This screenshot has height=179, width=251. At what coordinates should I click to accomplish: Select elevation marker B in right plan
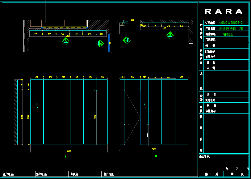170,35
